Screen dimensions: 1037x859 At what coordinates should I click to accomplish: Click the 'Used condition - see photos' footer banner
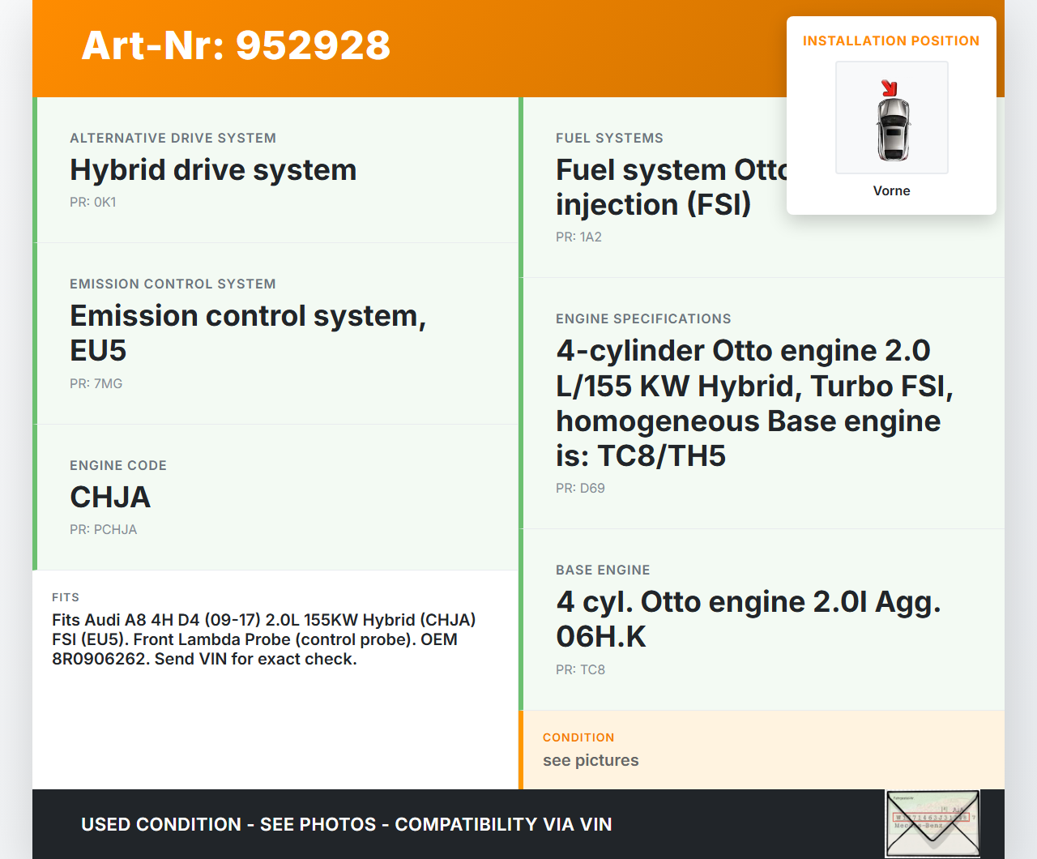(346, 824)
